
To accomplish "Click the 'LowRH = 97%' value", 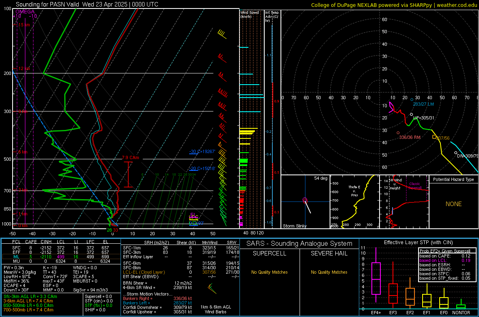I will pyautogui.click(x=17, y=277).
